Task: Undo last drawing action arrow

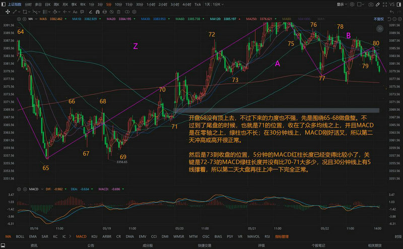Action: tap(392, 12)
